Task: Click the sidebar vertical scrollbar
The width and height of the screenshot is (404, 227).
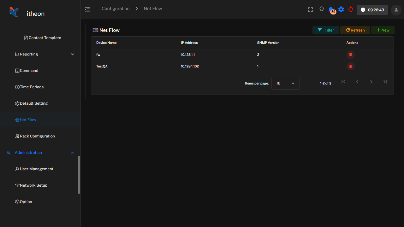Action: [x=79, y=175]
